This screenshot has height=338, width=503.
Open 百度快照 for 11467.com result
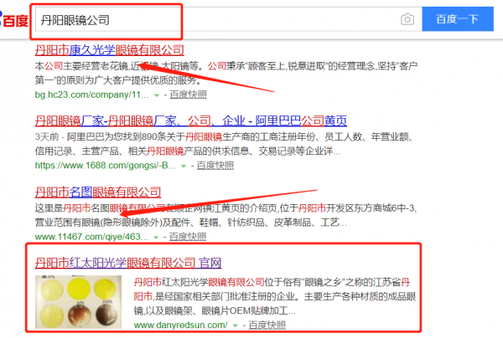[188, 237]
